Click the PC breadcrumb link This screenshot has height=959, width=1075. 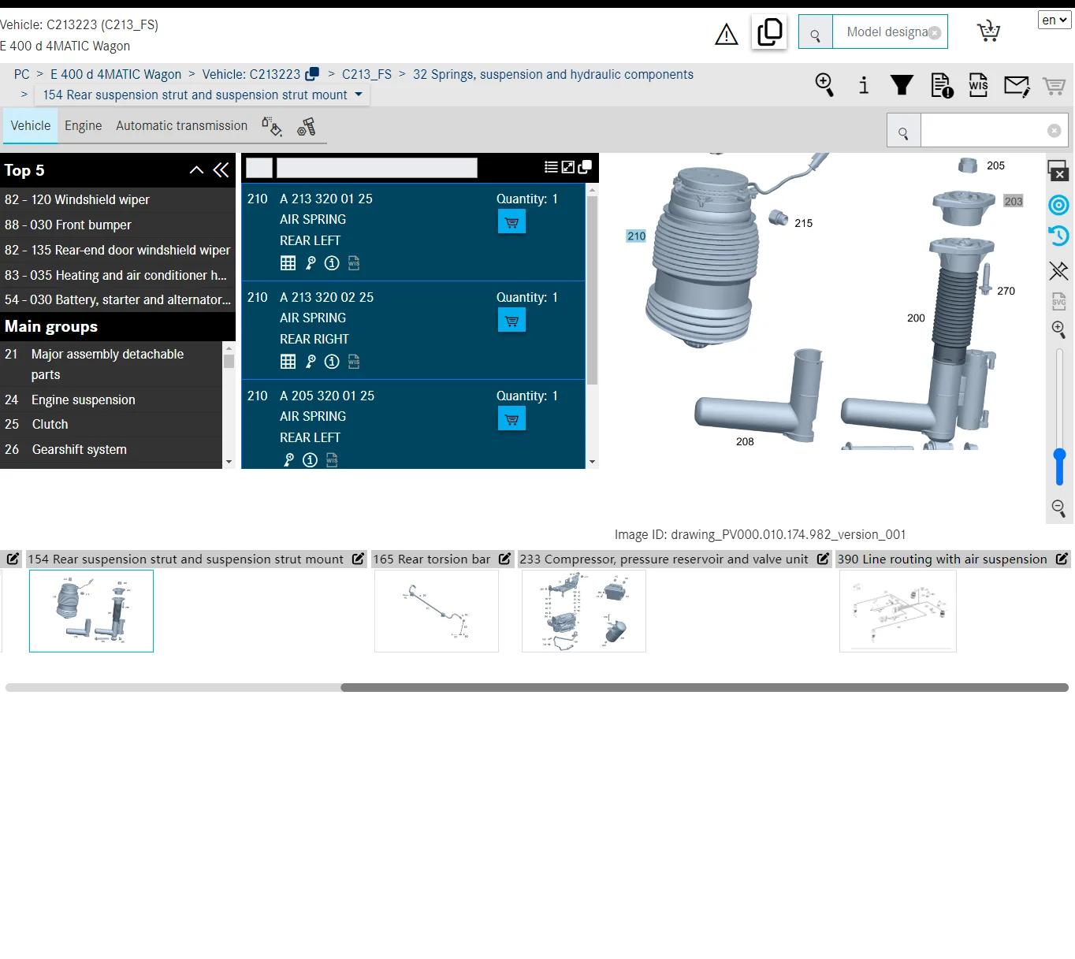21,75
